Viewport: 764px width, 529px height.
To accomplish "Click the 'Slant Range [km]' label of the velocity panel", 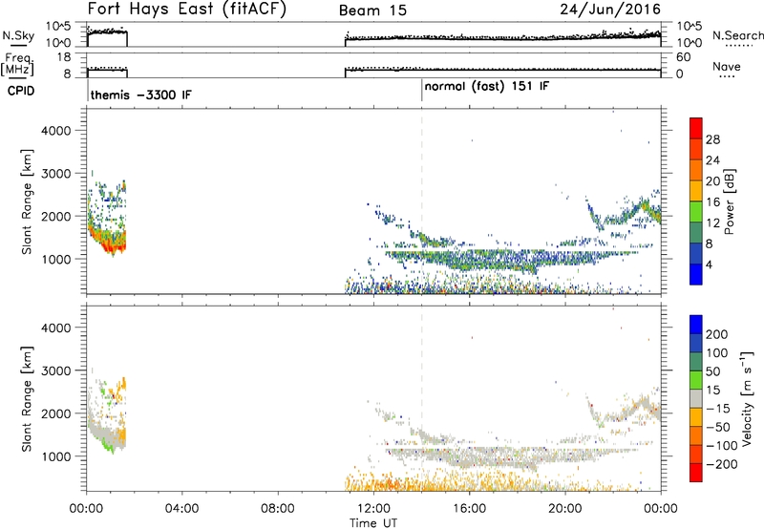I will pos(27,399).
